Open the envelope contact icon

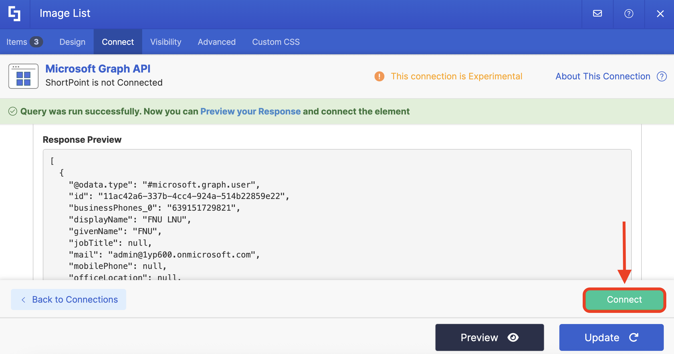[x=597, y=13]
